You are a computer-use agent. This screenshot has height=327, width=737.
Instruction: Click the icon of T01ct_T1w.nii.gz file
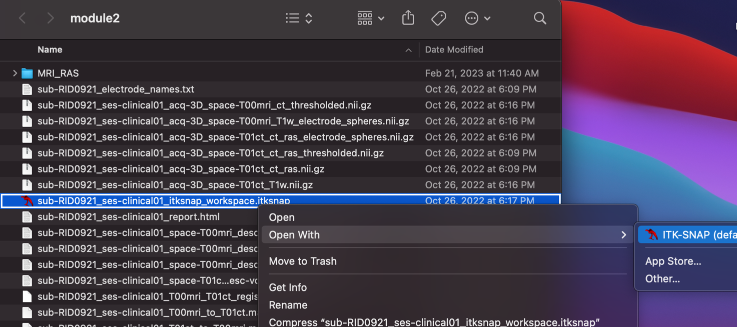point(27,185)
